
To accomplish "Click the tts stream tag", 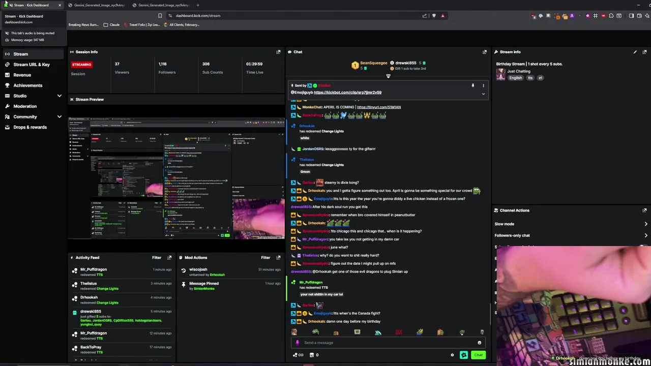I will coord(530,78).
